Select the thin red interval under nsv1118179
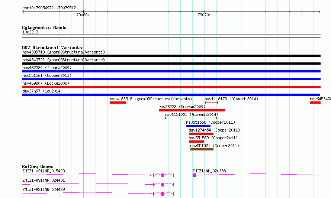The image size is (331, 198). 211,103
